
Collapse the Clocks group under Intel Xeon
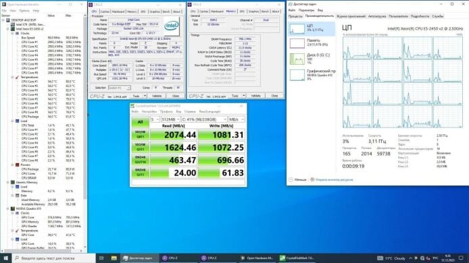tap(13, 34)
